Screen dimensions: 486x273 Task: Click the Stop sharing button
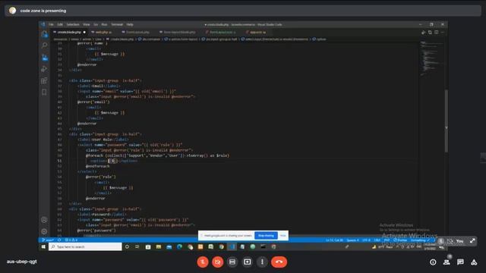click(266, 236)
